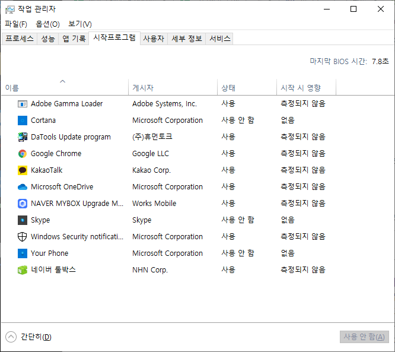395x352 pixels.
Task: Click publisher Kakao Corp.
Action: pyautogui.click(x=151, y=170)
